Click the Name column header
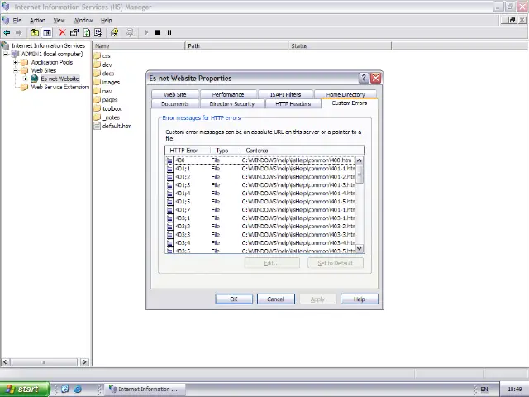529x397 pixels. coord(139,46)
